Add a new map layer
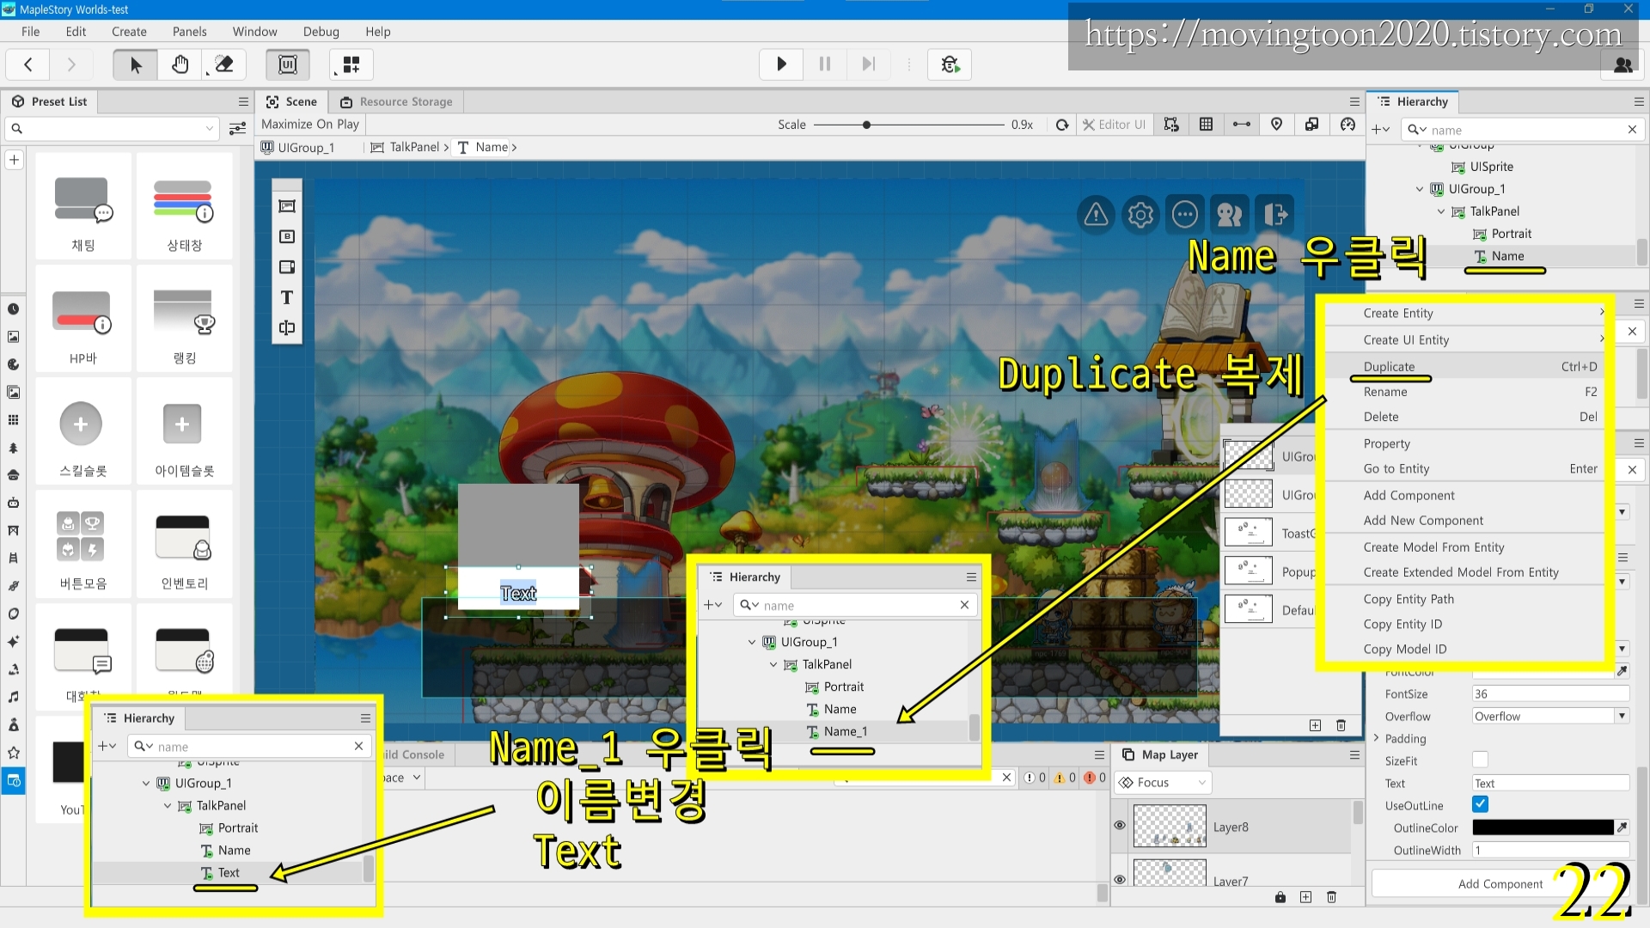The height and width of the screenshot is (928, 1650). click(1305, 897)
